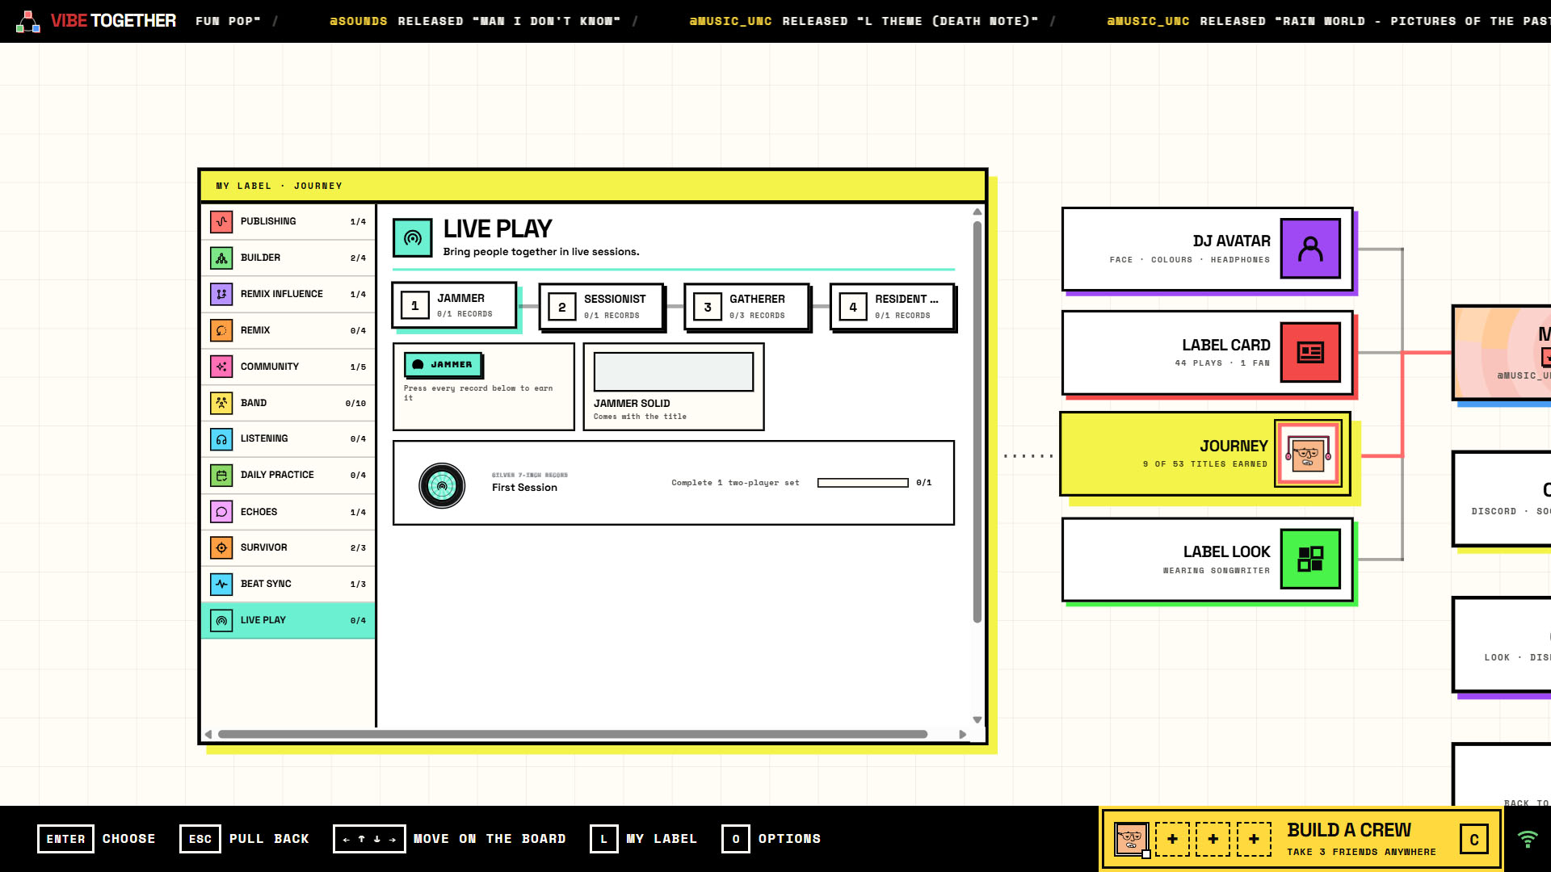
Task: Click the Band category icon
Action: point(221,403)
